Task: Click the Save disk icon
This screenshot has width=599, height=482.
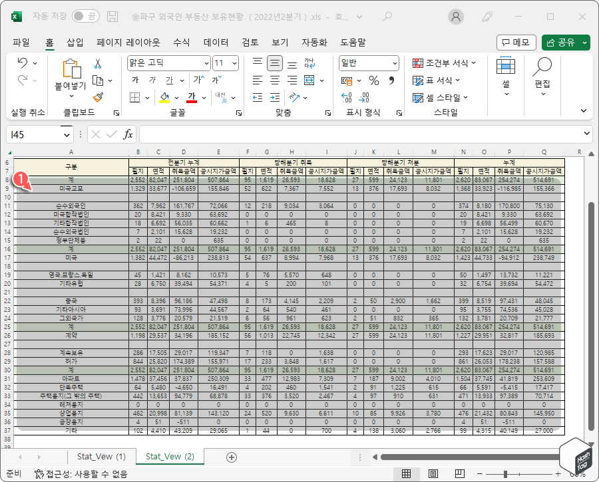Action: point(112,17)
